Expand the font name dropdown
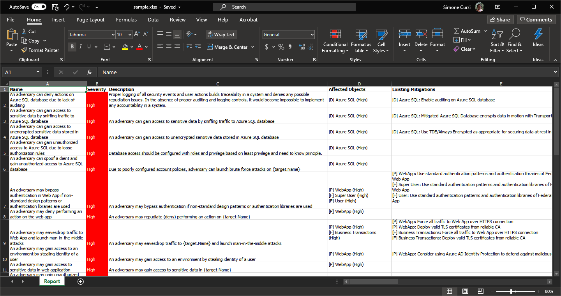This screenshot has height=296, width=561. [113, 35]
